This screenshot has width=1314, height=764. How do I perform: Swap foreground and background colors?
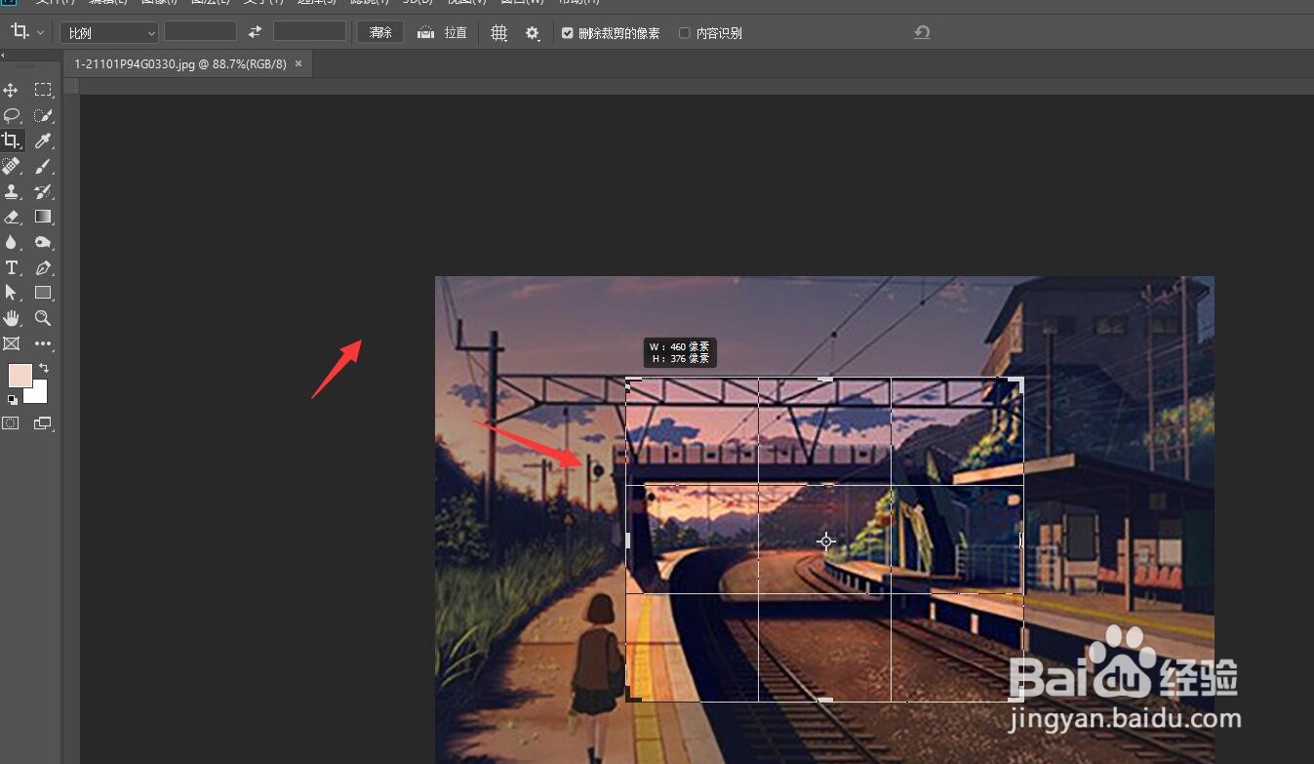(44, 369)
